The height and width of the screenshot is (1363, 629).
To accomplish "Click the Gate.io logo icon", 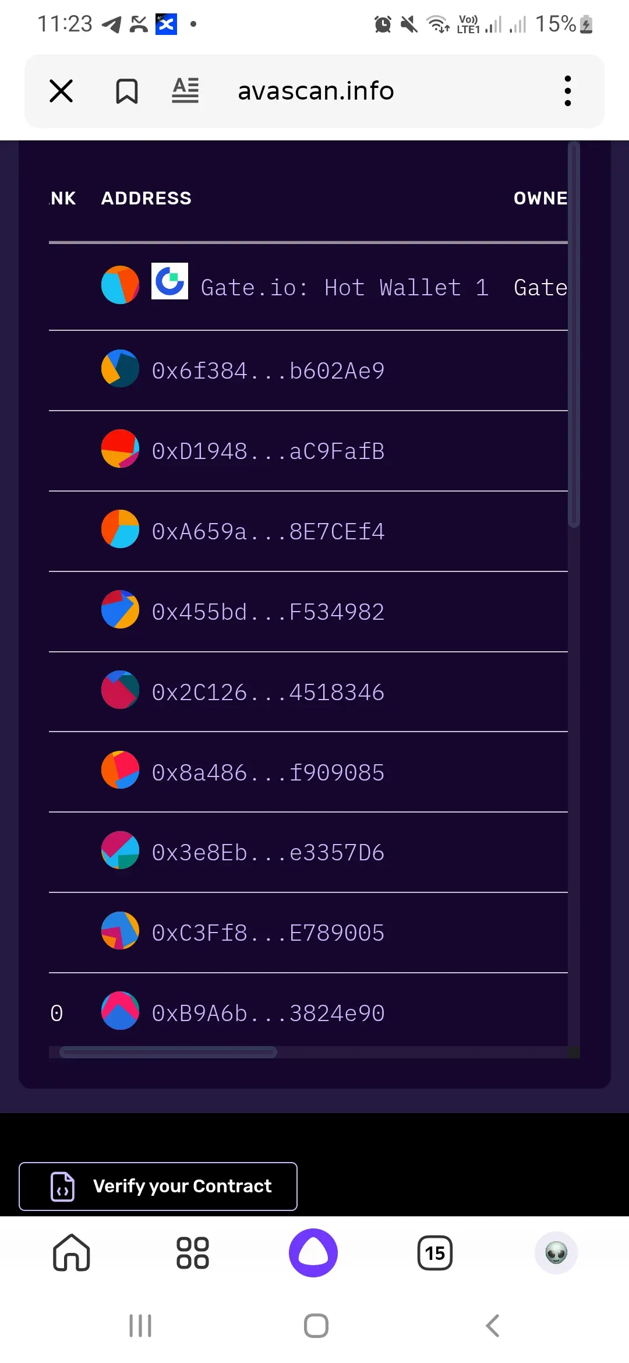I will click(x=169, y=281).
